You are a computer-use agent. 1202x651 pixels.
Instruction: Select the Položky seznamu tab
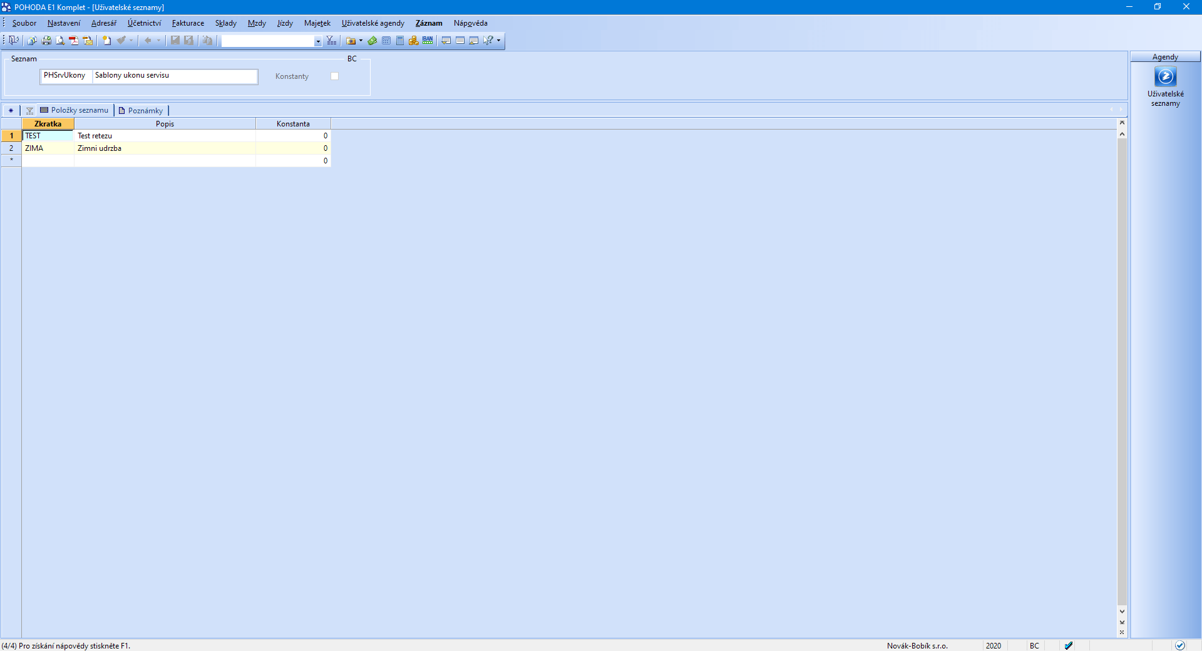point(74,110)
